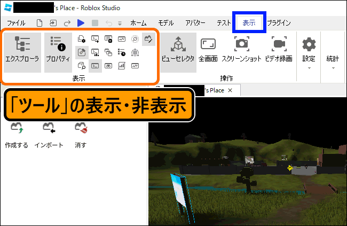Select the 表示 ribbon tab
This screenshot has width=347, height=226.
click(249, 23)
